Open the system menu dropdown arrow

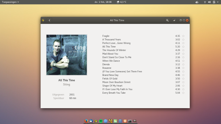(x=218, y=2)
